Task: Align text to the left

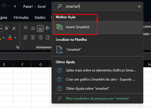Action: [26, 37]
